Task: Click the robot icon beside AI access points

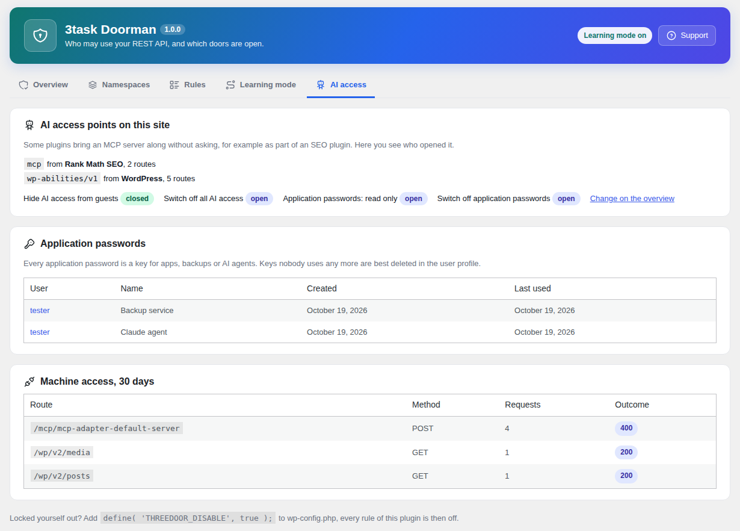Action: [x=29, y=125]
